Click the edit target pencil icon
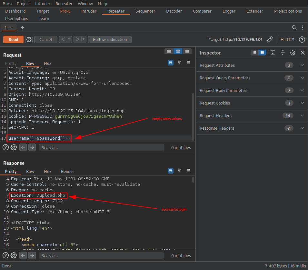 pos(269,39)
